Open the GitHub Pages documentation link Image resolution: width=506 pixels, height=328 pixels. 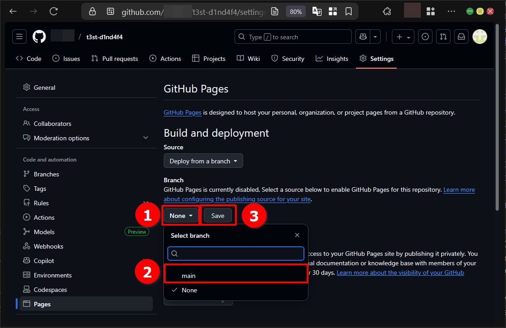tap(182, 112)
